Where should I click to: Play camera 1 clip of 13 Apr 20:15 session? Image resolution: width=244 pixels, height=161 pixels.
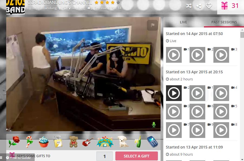197,93
